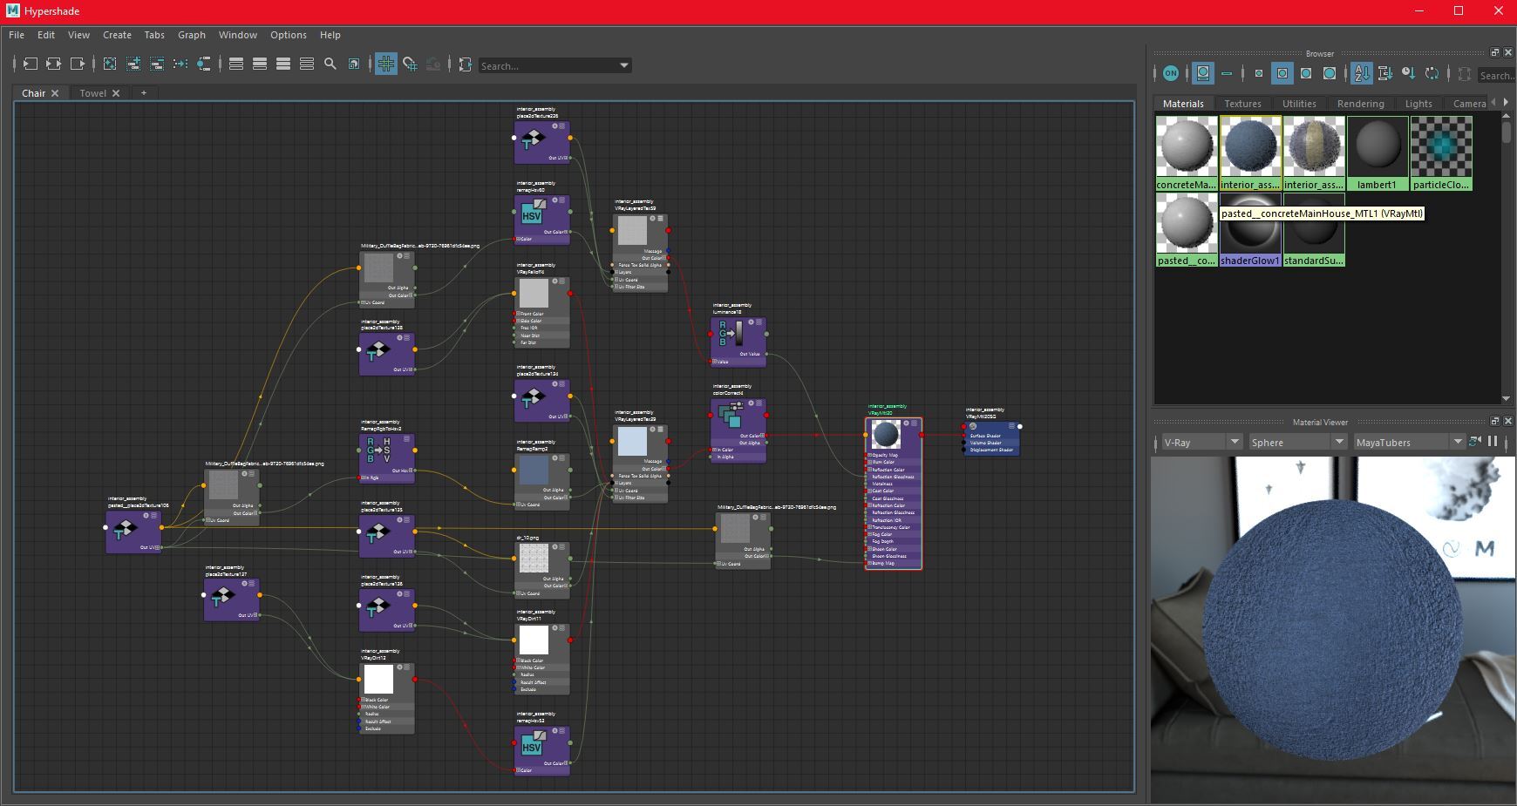Image resolution: width=1517 pixels, height=806 pixels.
Task: Click the add selected nodes to graph icon
Action: point(133,64)
